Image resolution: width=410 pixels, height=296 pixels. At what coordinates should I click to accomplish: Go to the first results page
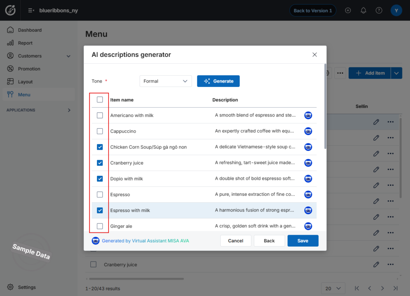pos(357,288)
